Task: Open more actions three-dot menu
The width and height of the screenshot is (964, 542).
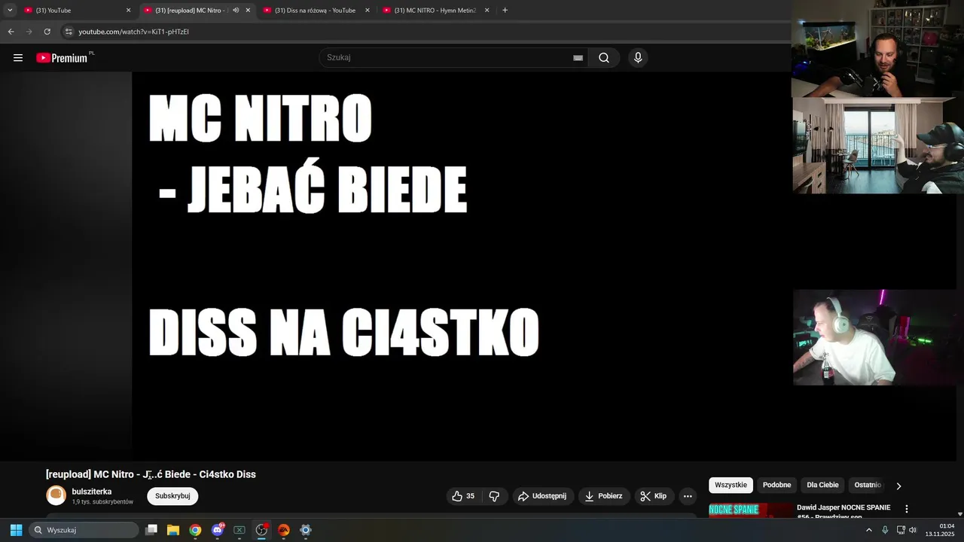Action: point(688,496)
